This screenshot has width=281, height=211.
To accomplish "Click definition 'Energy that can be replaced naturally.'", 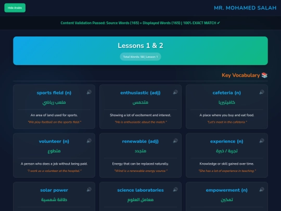I will pyautogui.click(x=140, y=164).
